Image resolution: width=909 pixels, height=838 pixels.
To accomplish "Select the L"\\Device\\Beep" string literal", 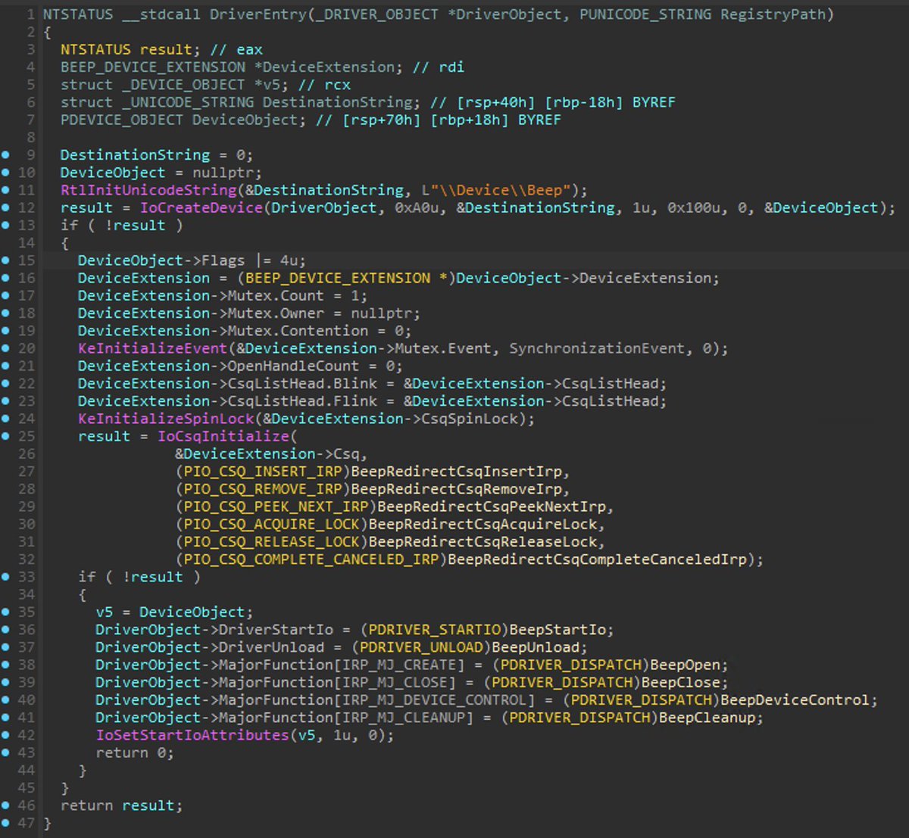I will click(495, 190).
